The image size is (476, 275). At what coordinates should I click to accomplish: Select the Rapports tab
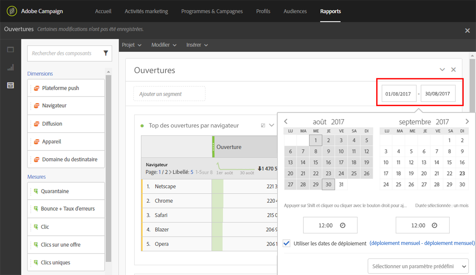[x=330, y=11]
